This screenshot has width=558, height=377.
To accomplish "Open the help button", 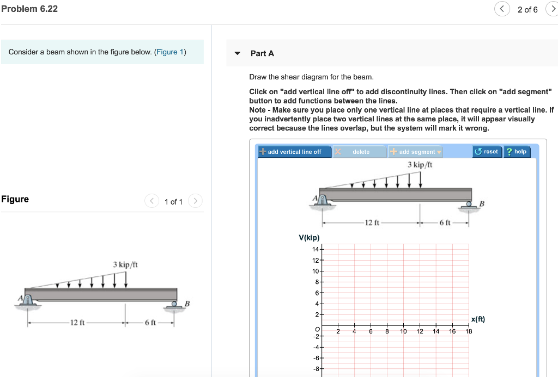I will 517,152.
